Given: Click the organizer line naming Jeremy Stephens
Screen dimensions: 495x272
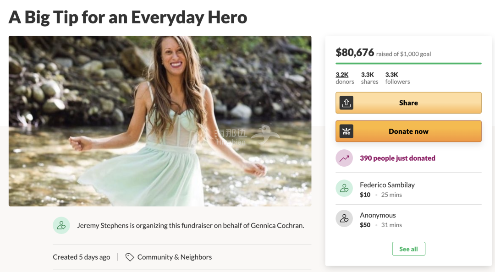Looking at the screenshot, I should [190, 226].
